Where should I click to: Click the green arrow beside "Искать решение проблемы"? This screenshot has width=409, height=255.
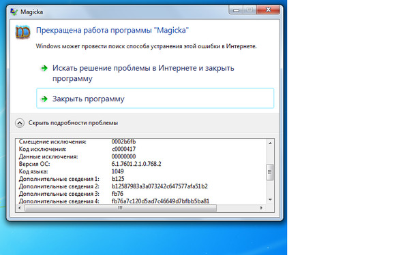pos(44,68)
